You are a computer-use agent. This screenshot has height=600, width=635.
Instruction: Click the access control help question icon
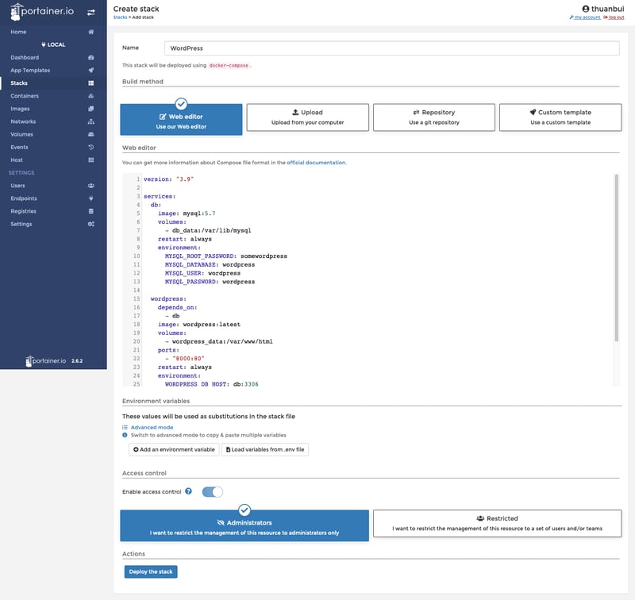click(188, 491)
